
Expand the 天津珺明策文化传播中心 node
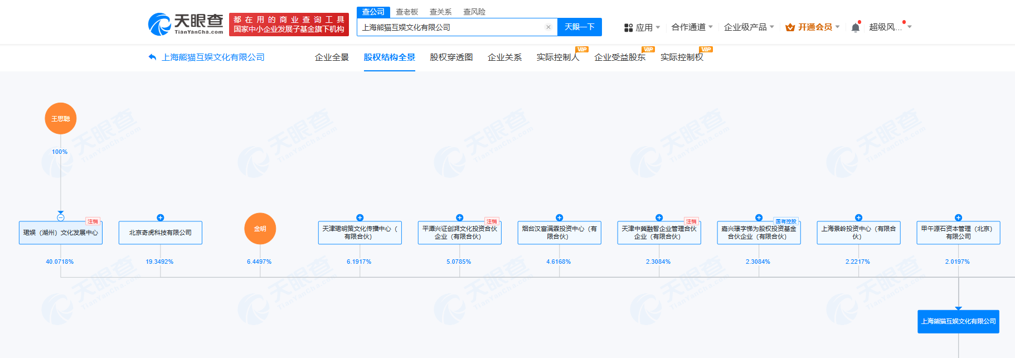(360, 217)
